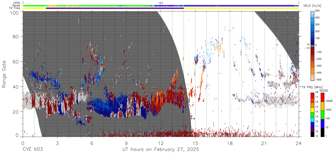The width and height of the screenshot is (336, 155).
Task: Click the x-axis tick label '12'
Action: [x=161, y=143]
